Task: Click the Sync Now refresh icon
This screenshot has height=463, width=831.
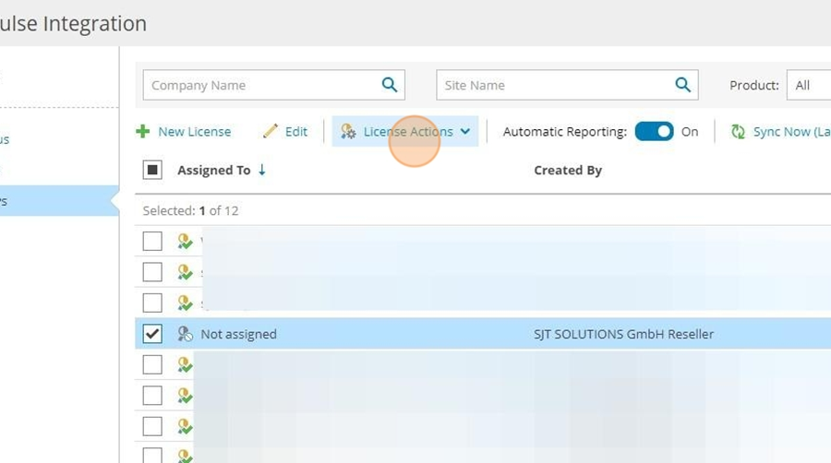Action: pos(738,132)
